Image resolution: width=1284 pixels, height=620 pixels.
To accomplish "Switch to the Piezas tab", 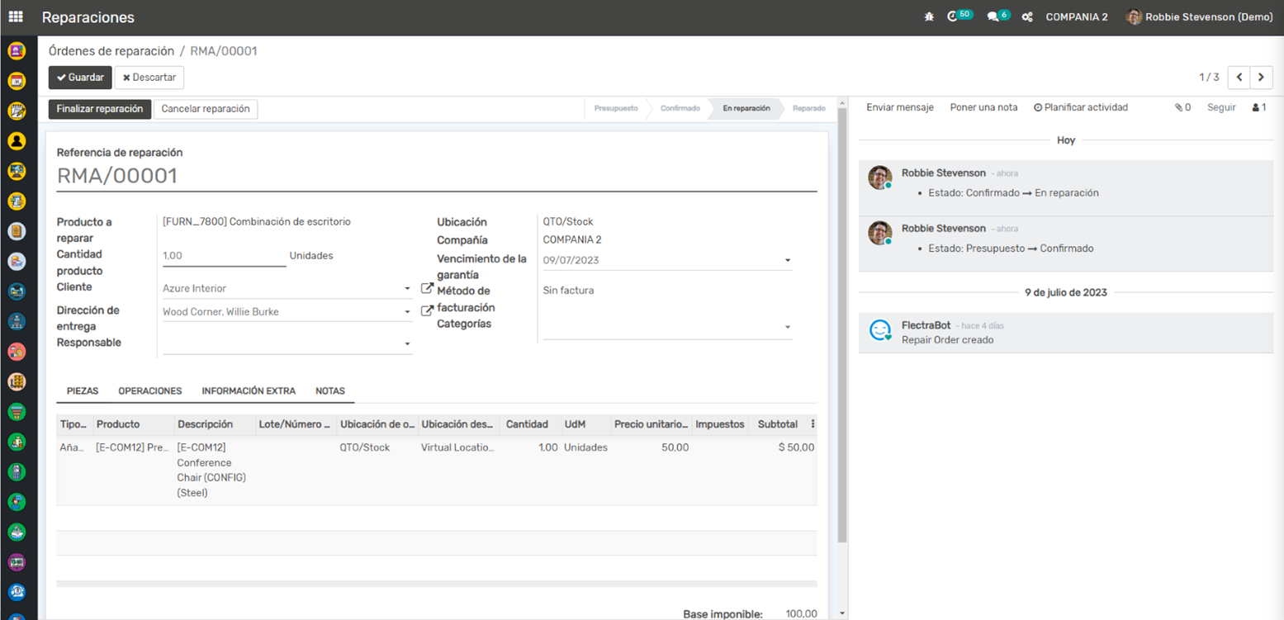I will [x=83, y=390].
